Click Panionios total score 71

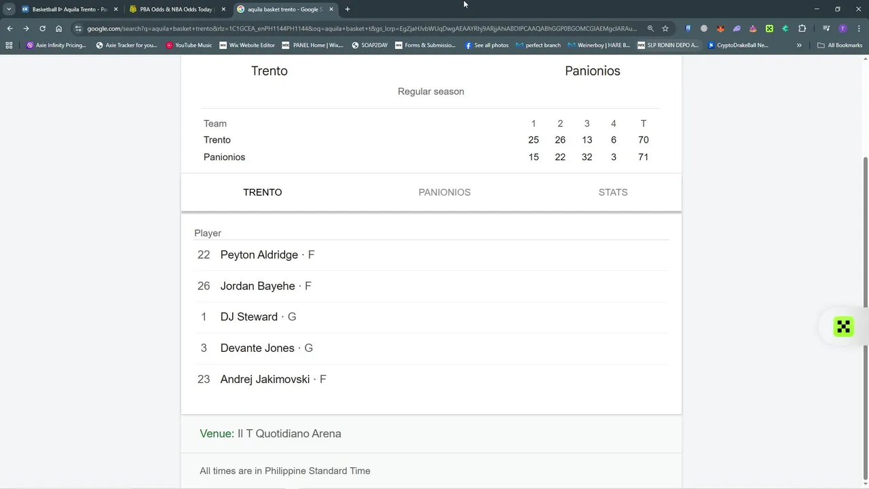(644, 157)
